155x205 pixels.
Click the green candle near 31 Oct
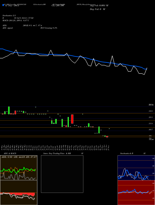(x=99, y=130)
